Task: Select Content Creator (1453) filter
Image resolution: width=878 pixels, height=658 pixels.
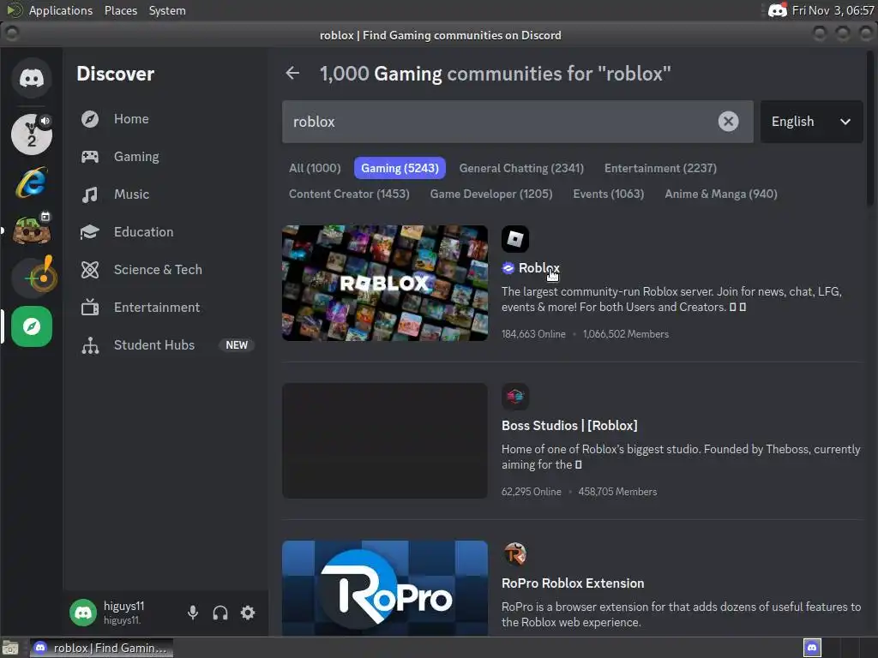Action: point(349,194)
